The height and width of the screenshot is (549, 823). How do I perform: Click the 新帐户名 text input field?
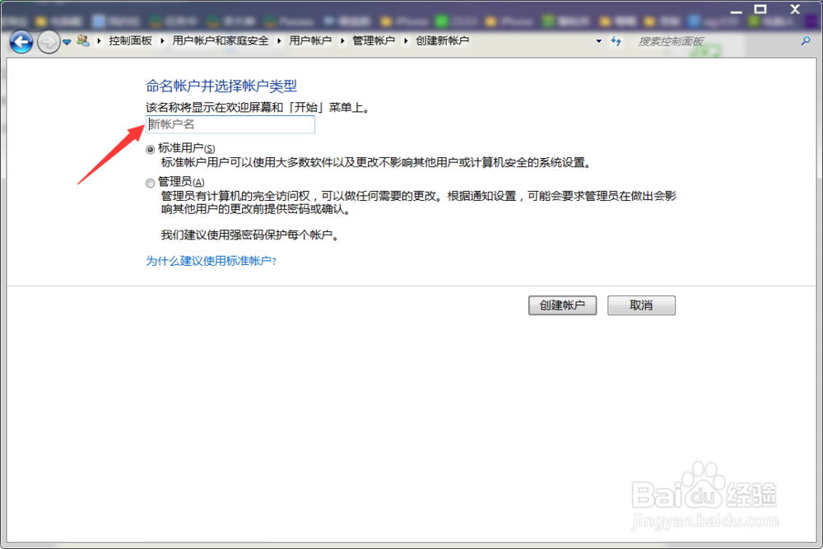(230, 124)
